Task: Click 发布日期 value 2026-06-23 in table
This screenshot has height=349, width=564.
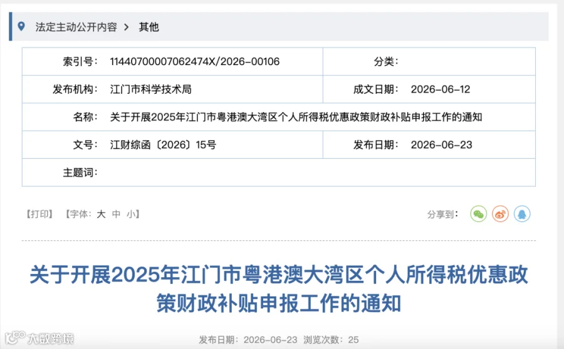Action: [x=441, y=144]
